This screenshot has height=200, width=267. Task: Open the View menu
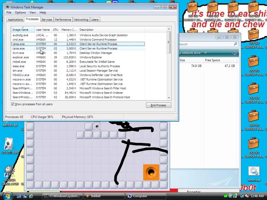tap(33, 12)
